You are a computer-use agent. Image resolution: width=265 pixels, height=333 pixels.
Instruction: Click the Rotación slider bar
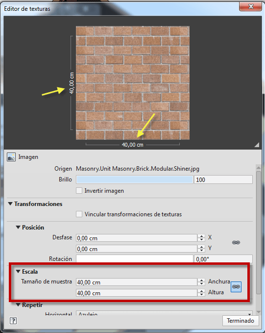point(135,258)
